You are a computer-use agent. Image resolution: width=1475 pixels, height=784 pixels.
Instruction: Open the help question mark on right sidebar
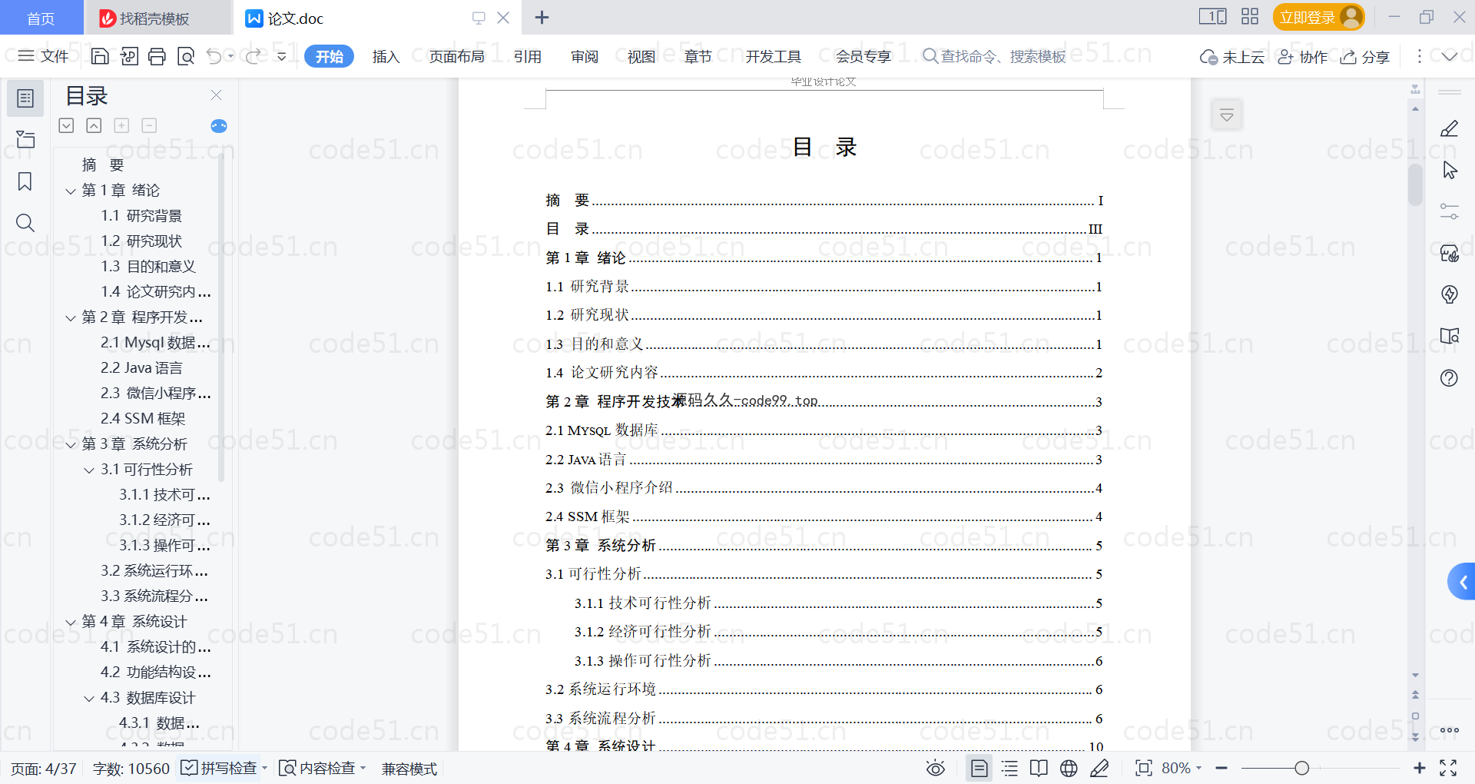coord(1449,377)
